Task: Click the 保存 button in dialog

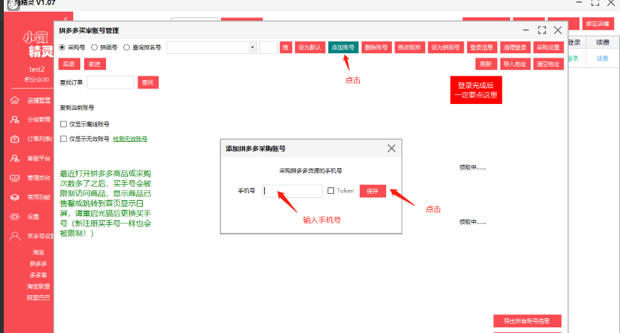Action: click(373, 191)
